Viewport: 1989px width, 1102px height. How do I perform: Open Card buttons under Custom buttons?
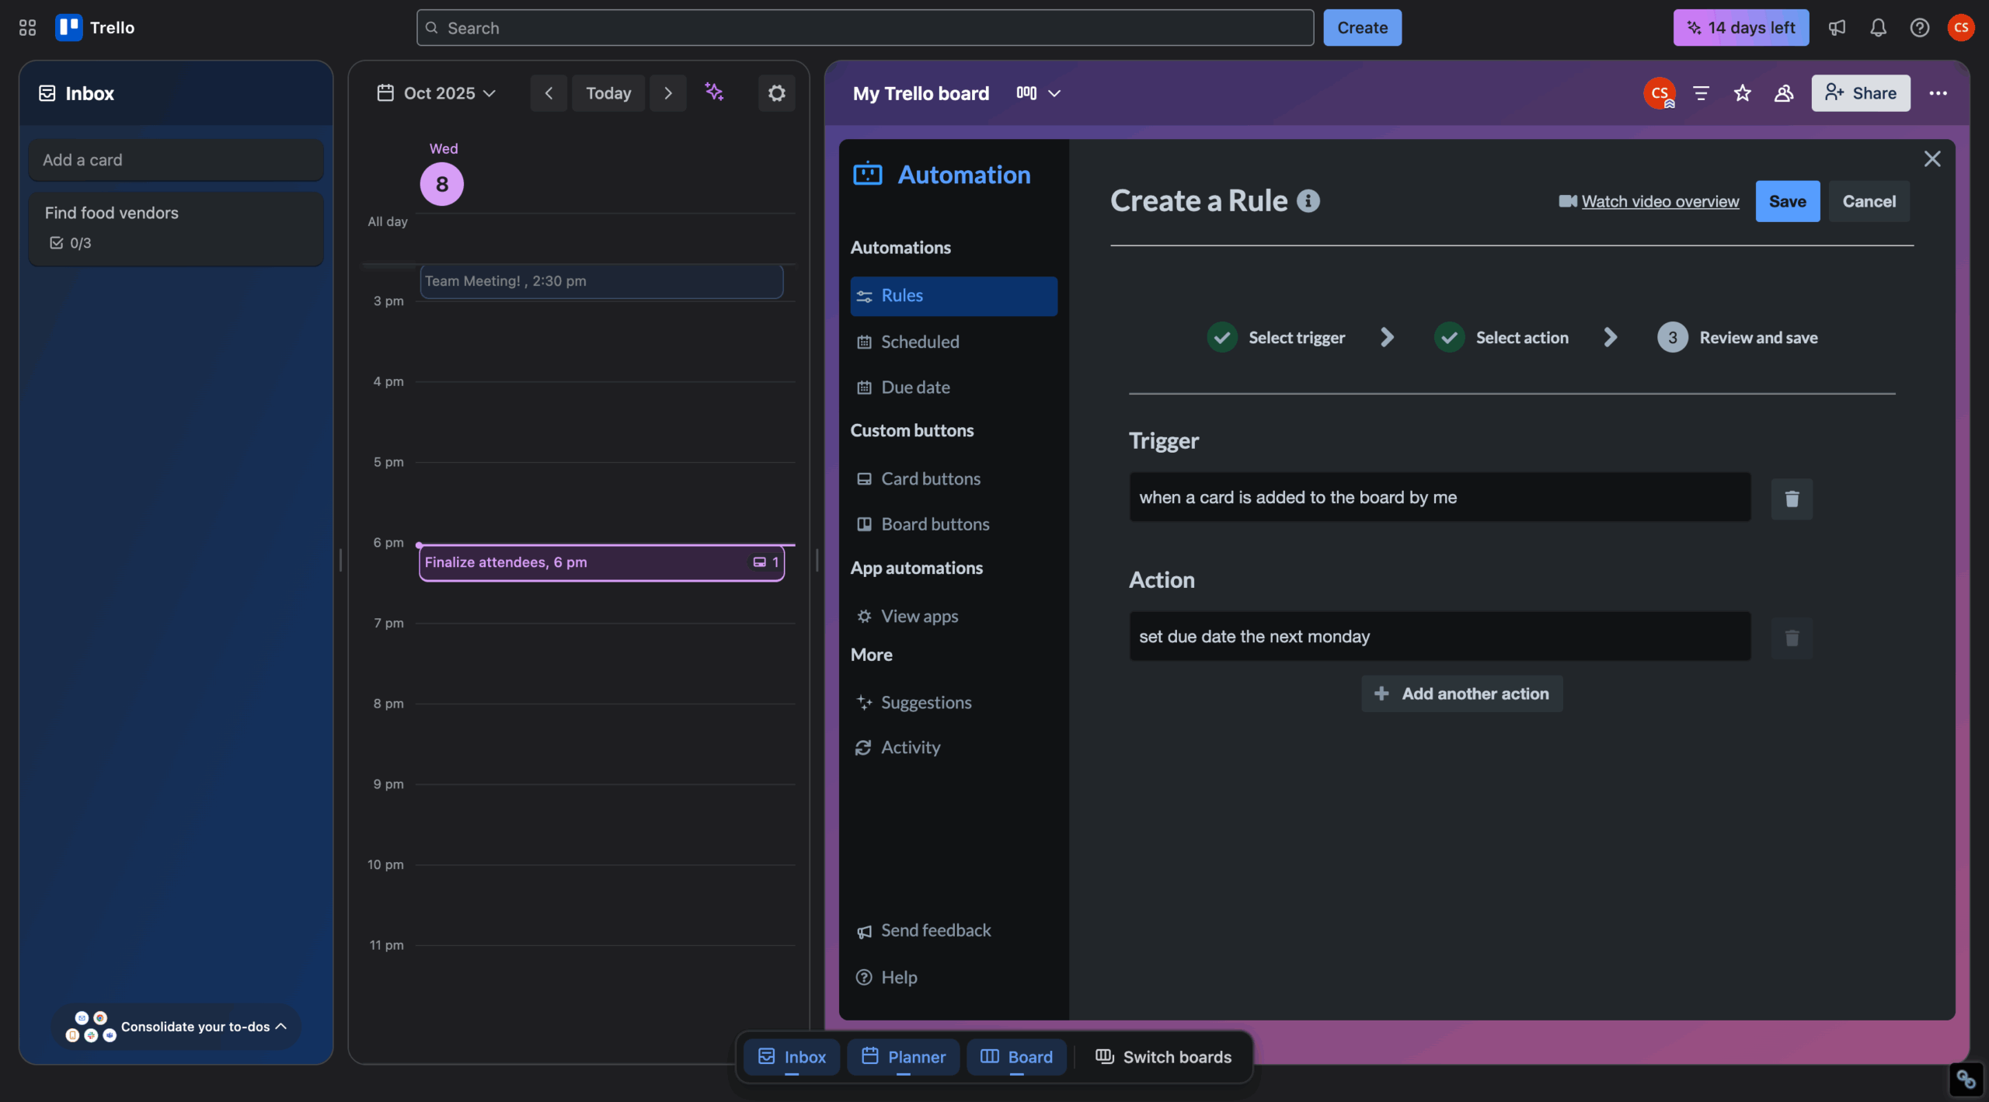(x=930, y=478)
